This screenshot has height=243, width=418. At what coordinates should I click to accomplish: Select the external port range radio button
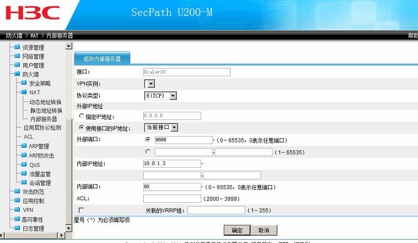point(148,152)
